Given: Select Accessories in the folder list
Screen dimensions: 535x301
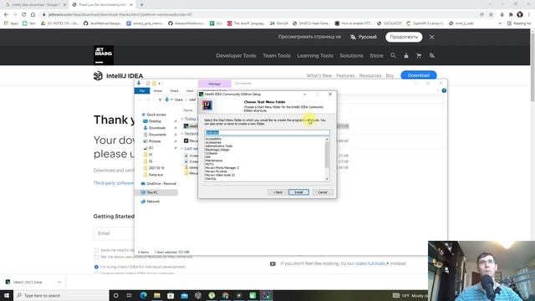Looking at the screenshot, I should 213,142.
